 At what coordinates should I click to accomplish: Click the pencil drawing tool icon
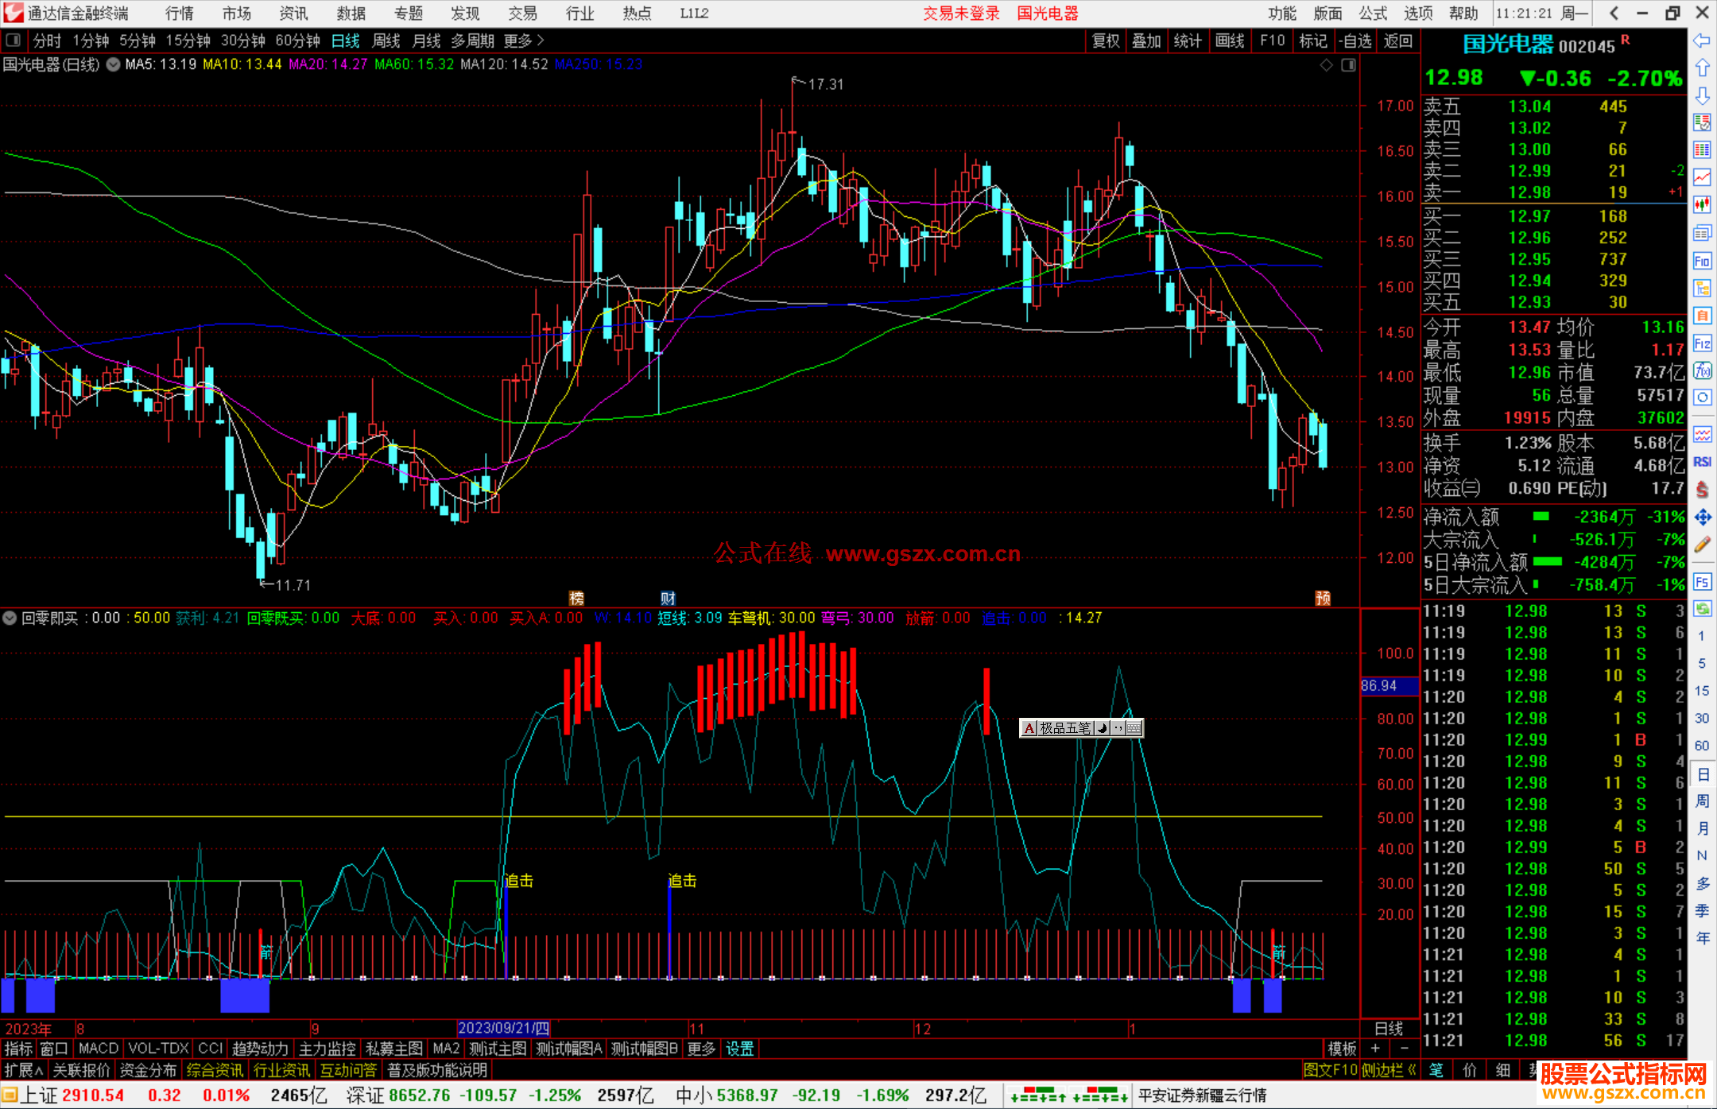1702,545
